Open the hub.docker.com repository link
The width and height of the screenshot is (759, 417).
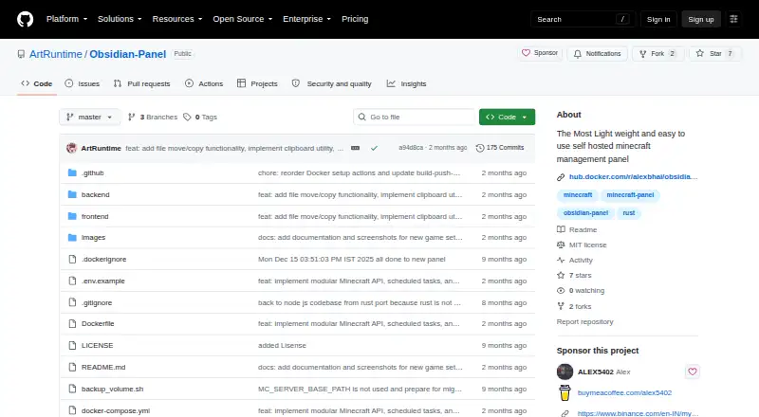click(x=633, y=176)
